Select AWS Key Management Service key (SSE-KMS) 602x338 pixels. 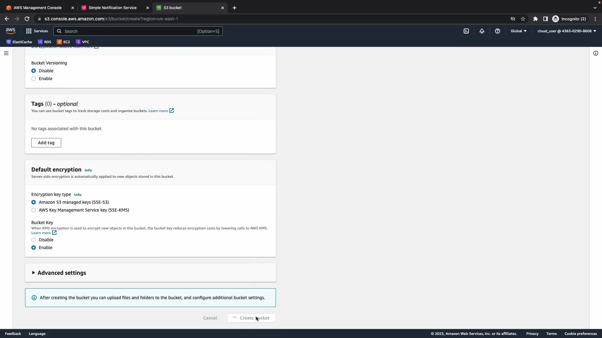coord(34,210)
